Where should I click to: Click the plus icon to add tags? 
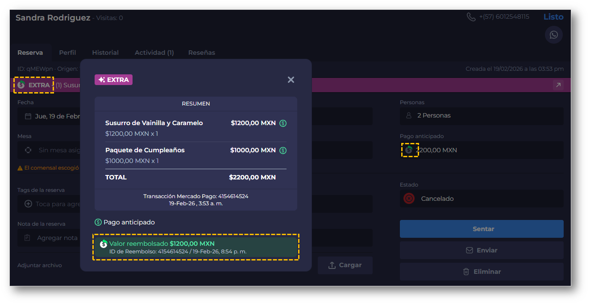[28, 204]
